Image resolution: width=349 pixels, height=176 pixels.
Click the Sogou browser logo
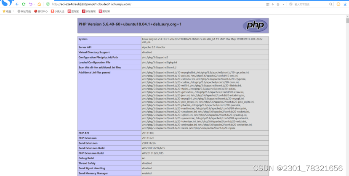pyautogui.click(x=7, y=3)
